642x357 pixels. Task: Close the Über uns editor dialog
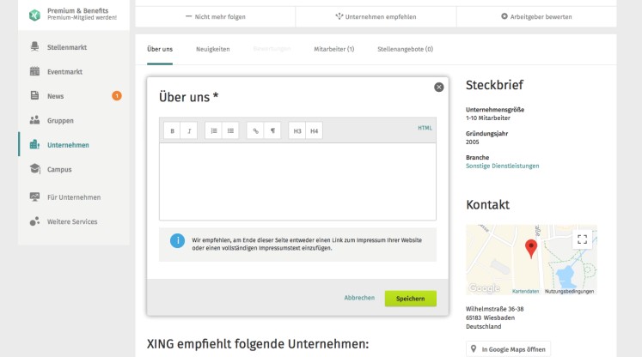439,88
